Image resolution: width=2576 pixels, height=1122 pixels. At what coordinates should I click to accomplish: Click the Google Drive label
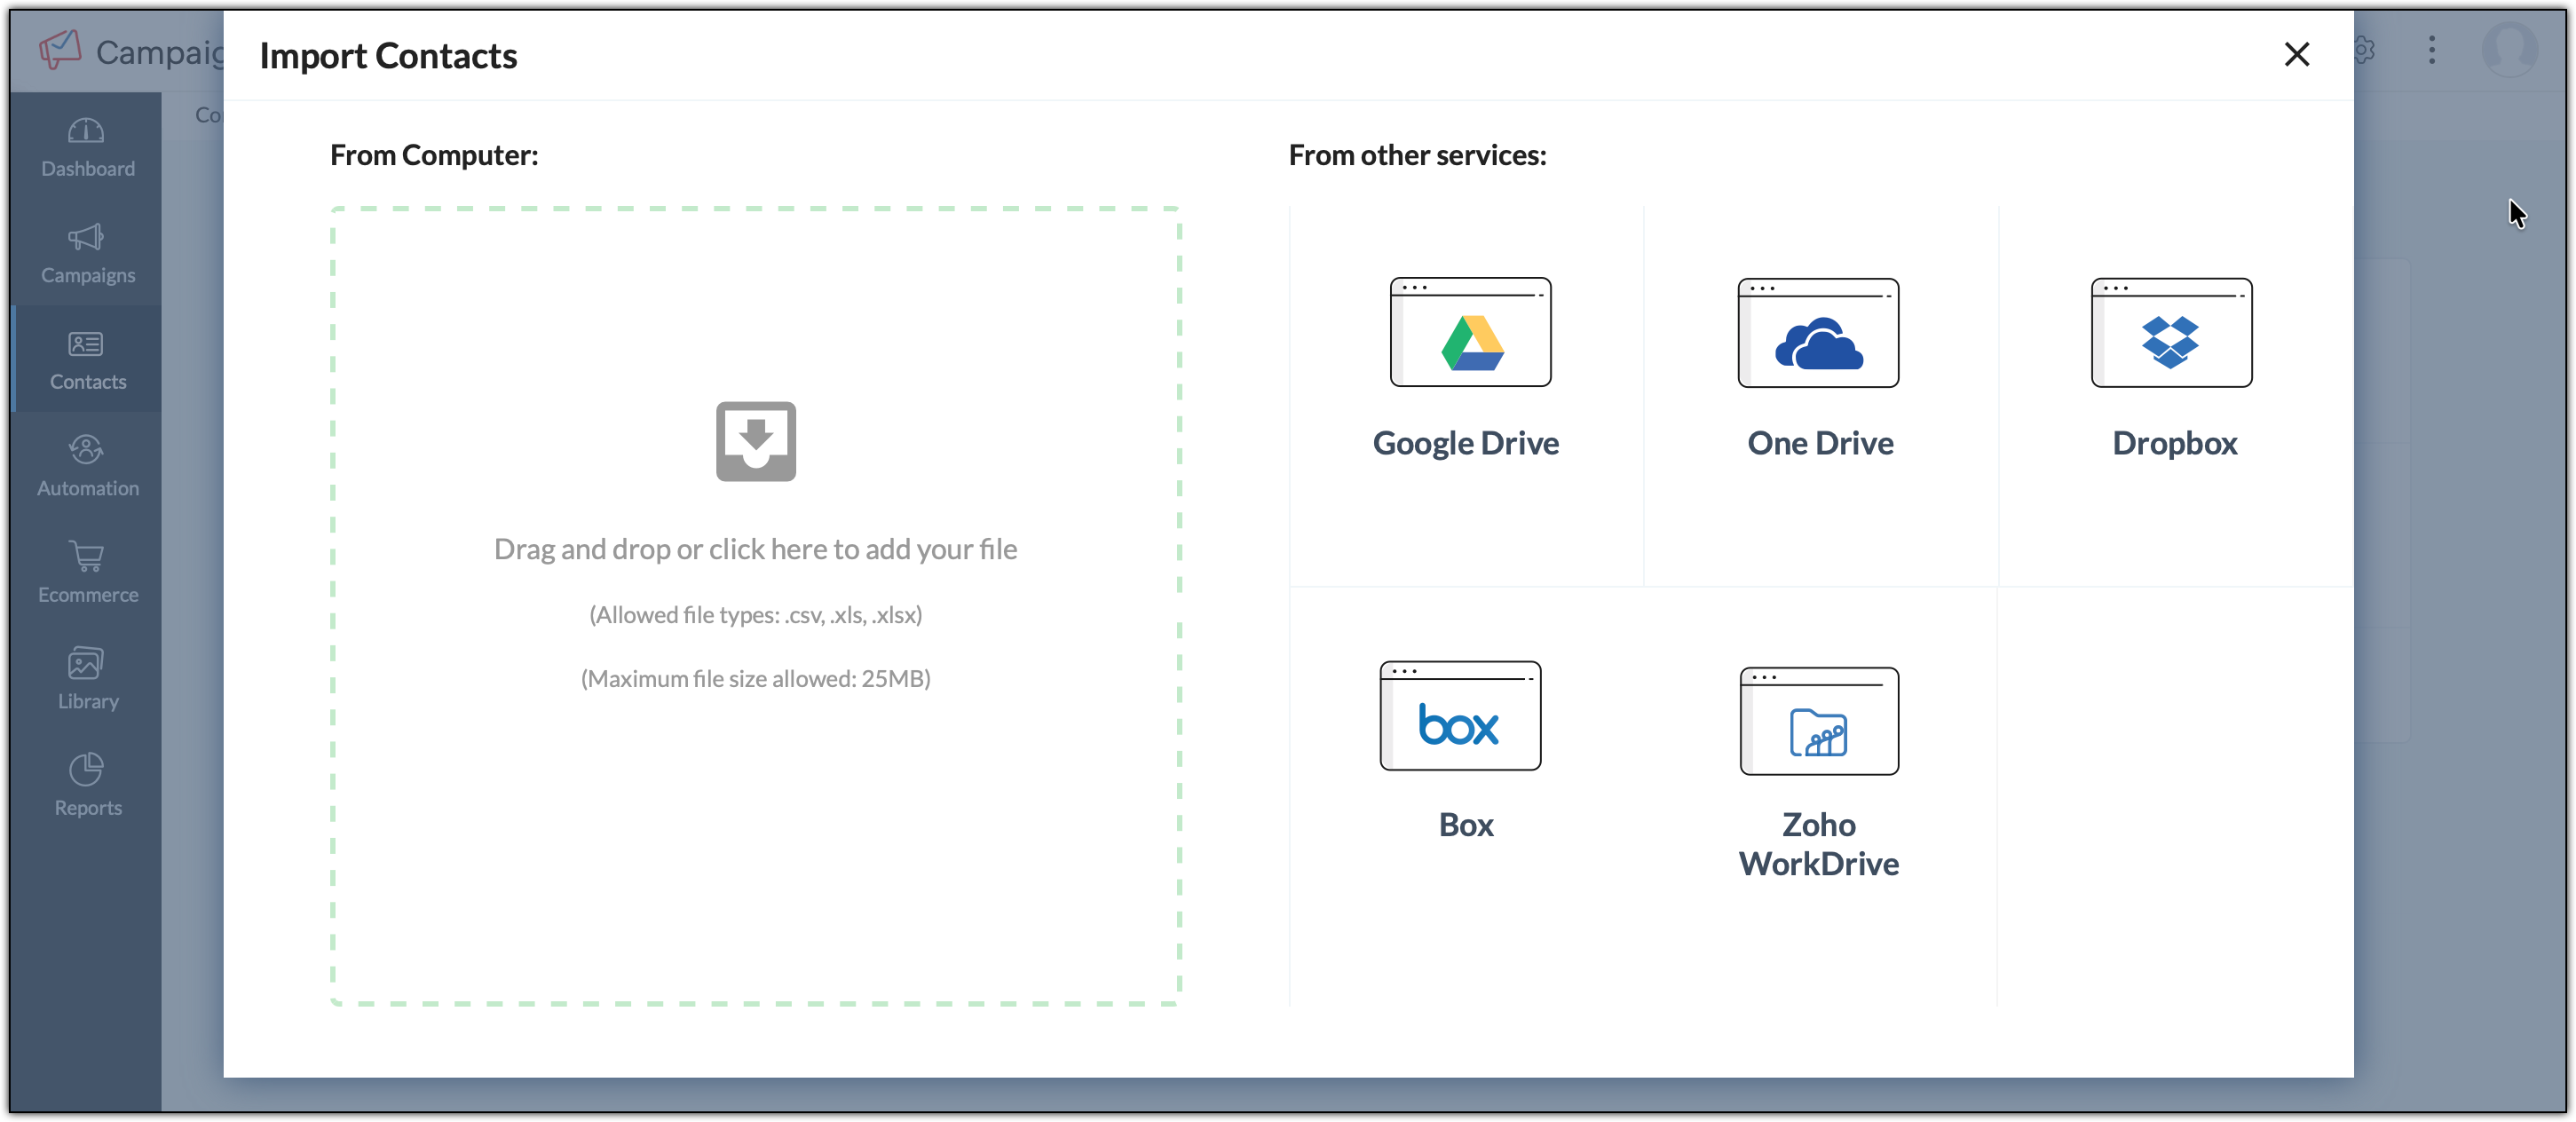(x=1465, y=443)
